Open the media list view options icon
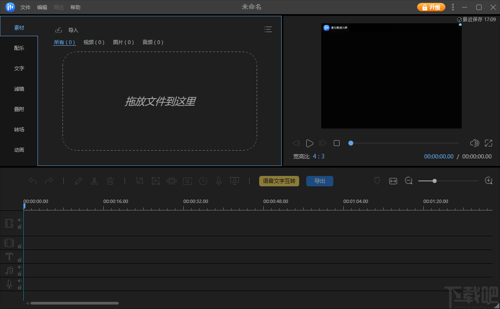The height and width of the screenshot is (309, 500). click(x=268, y=29)
